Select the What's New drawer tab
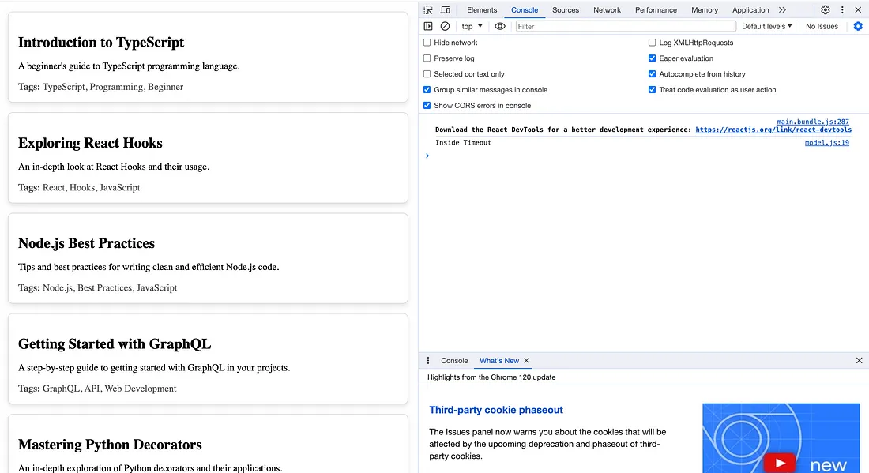The image size is (869, 473). point(498,361)
